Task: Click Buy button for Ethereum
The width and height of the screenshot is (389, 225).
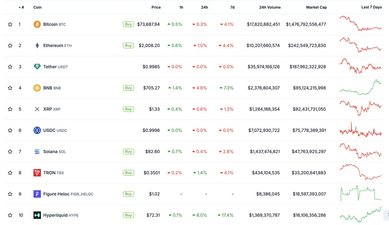Action: pos(128,45)
